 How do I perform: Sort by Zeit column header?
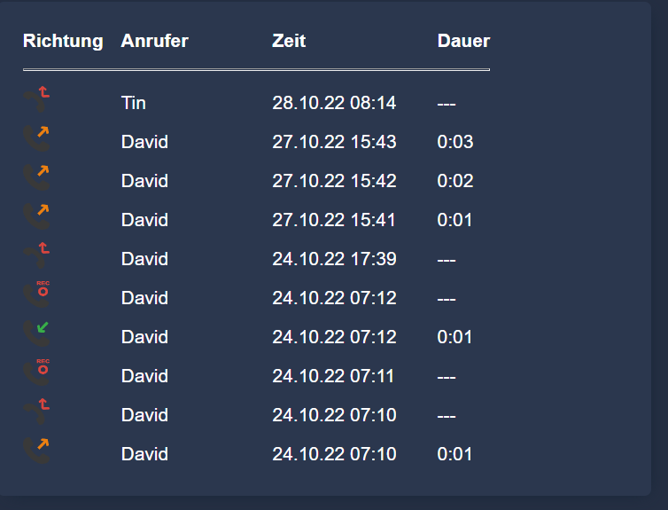pyautogui.click(x=289, y=41)
